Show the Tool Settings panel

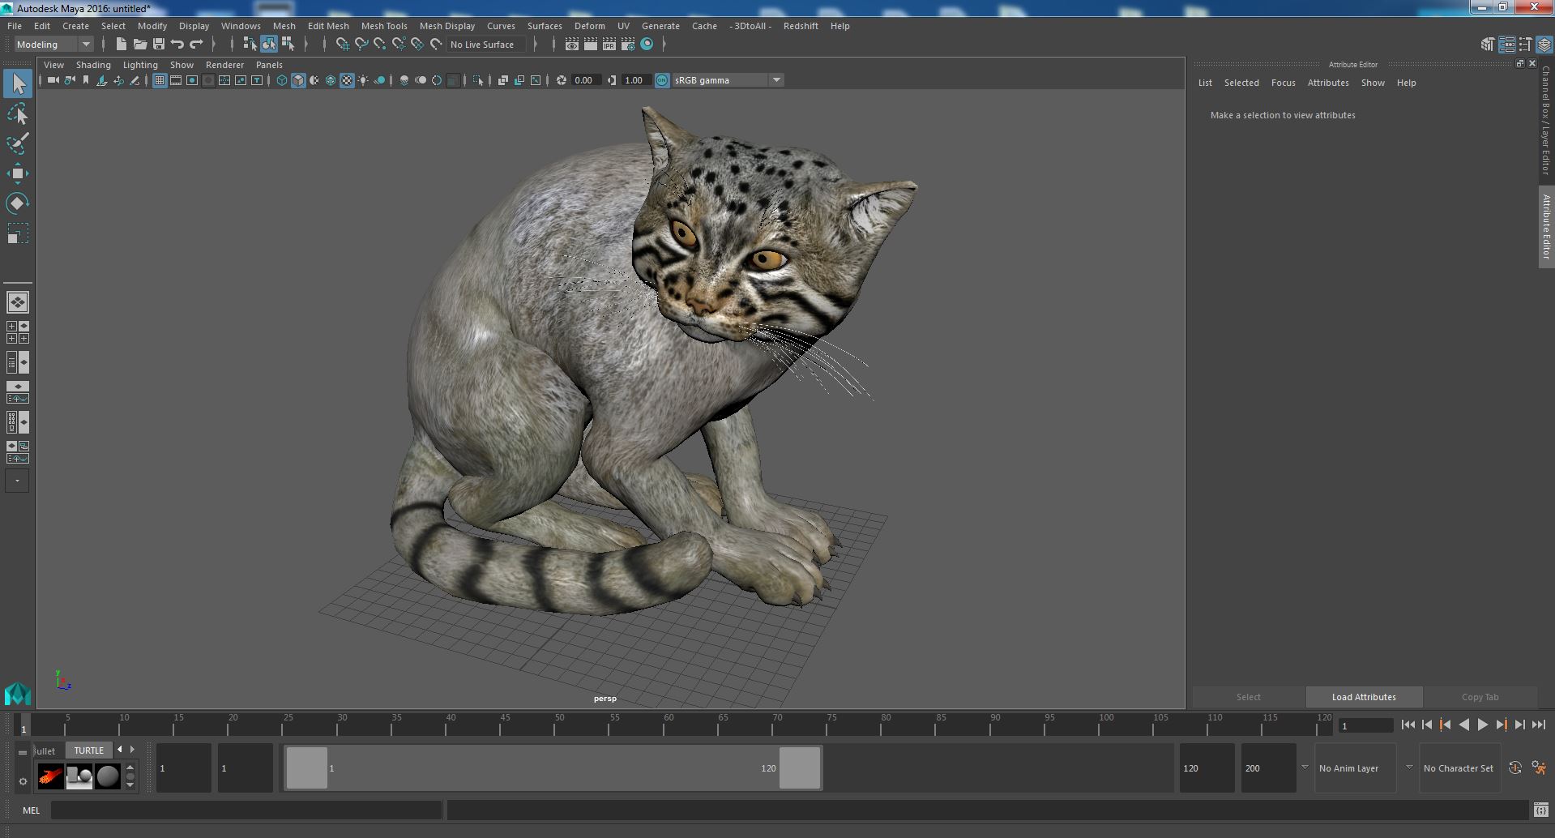[1525, 45]
